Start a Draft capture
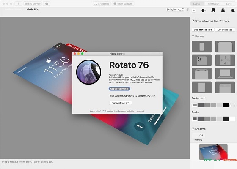Viewport: 237px width, 169px height. click(x=123, y=4)
